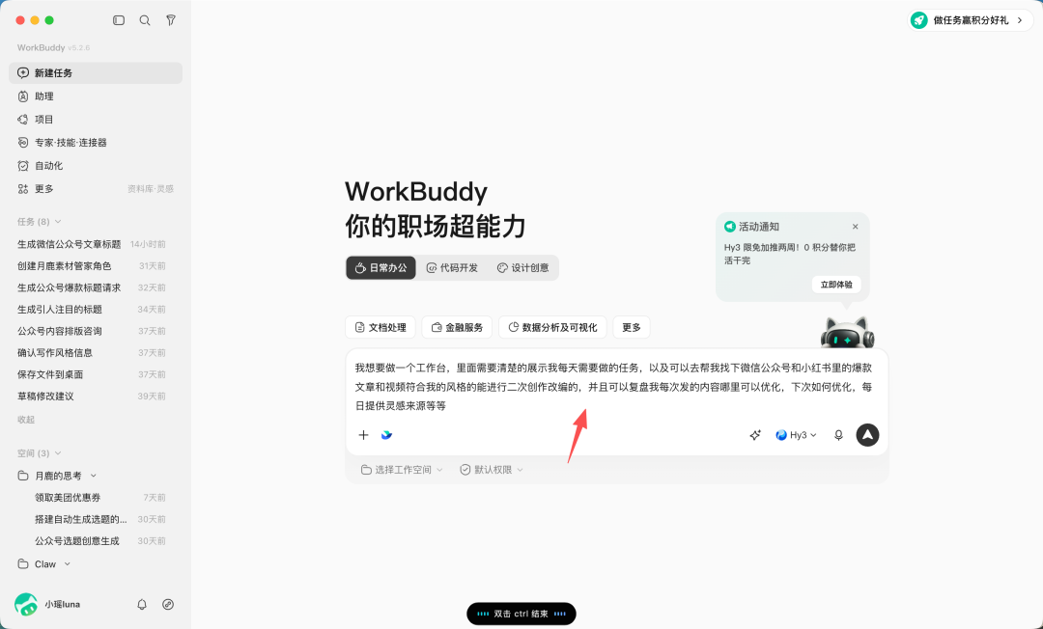Open 领取美团优惠券 in 月鹿的思考

click(68, 498)
